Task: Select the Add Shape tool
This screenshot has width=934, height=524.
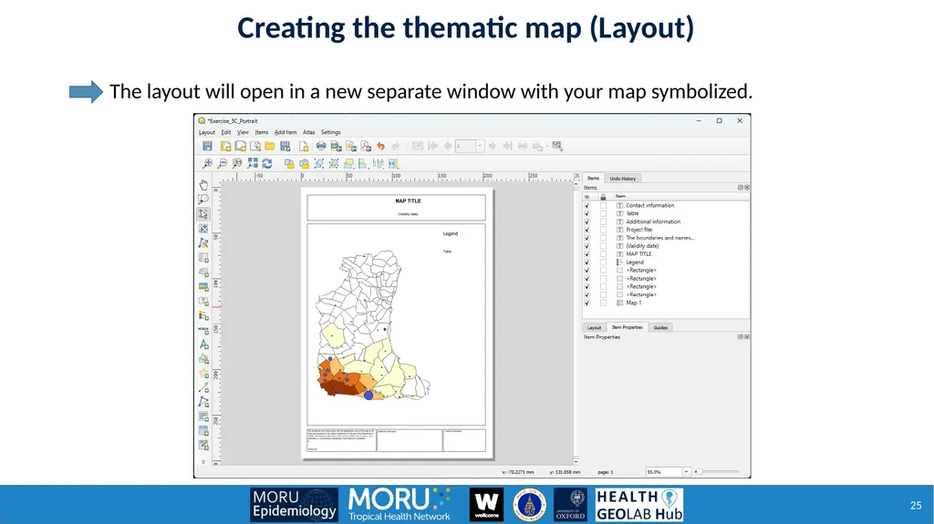Action: (x=203, y=359)
